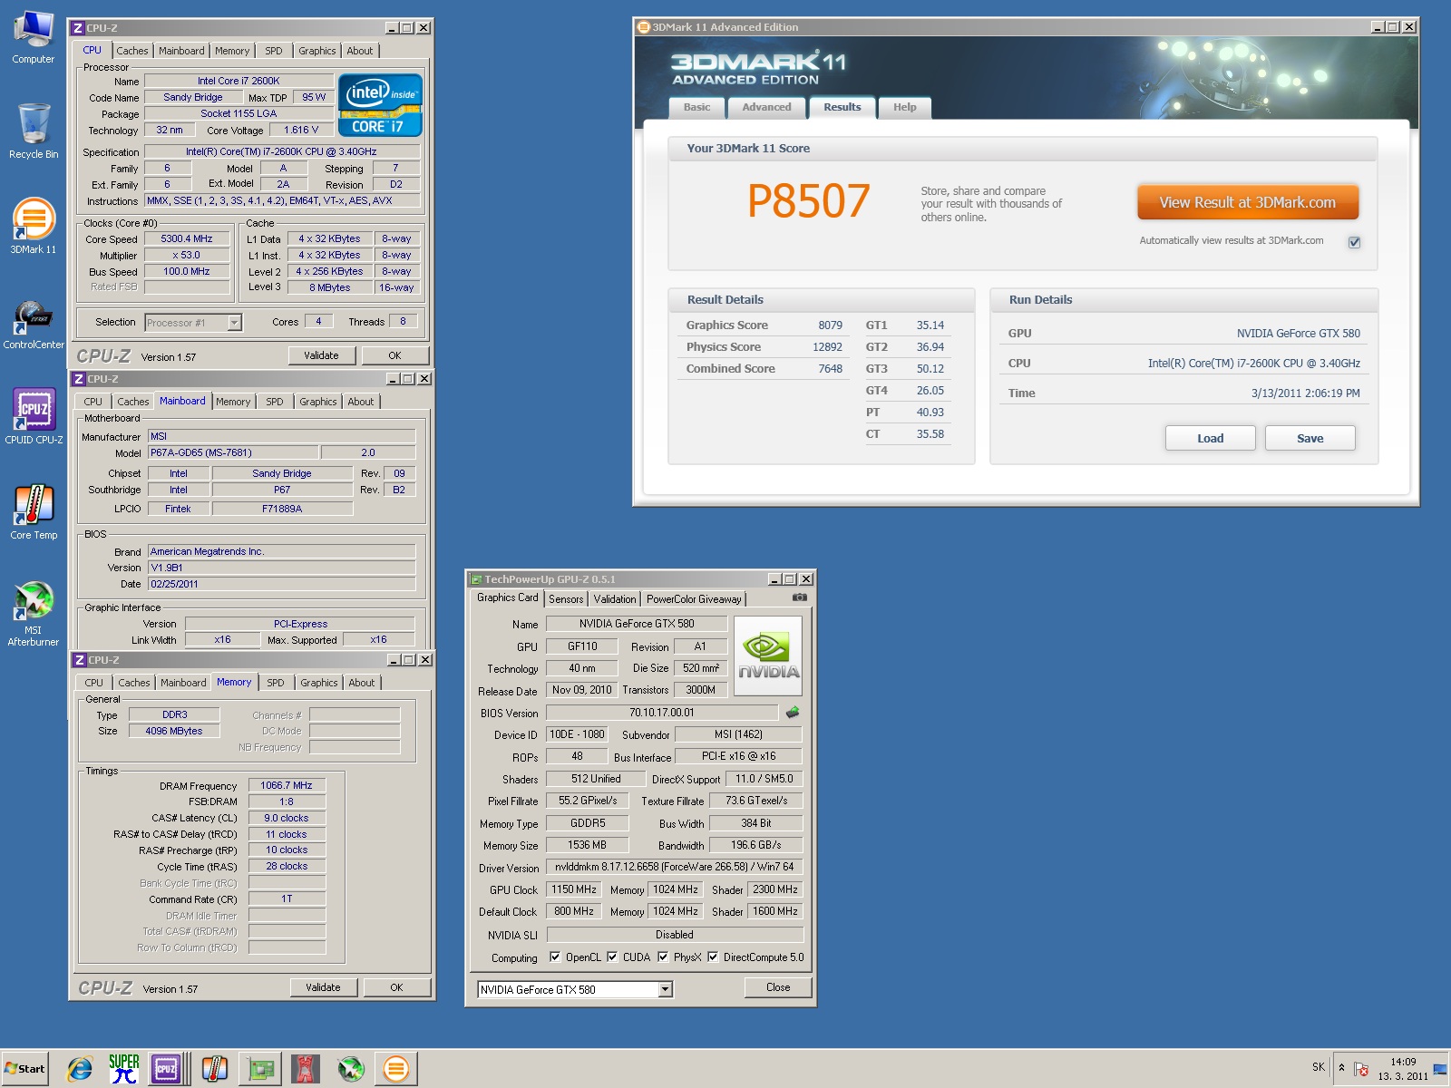The width and height of the screenshot is (1451, 1088).
Task: Click Validate in the top CPU-Z window
Action: [x=322, y=355]
